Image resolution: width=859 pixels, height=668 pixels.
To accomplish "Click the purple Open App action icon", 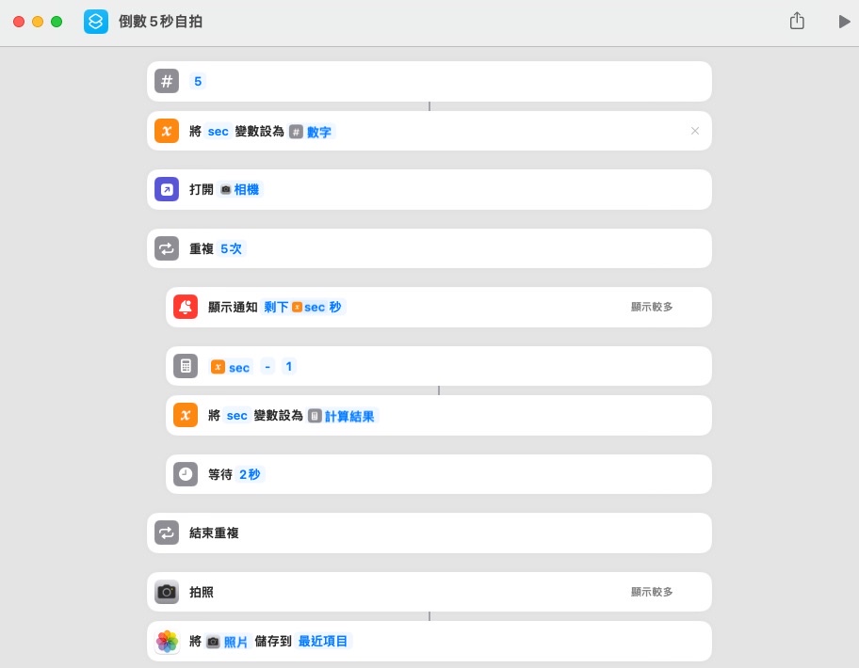I will 167,189.
